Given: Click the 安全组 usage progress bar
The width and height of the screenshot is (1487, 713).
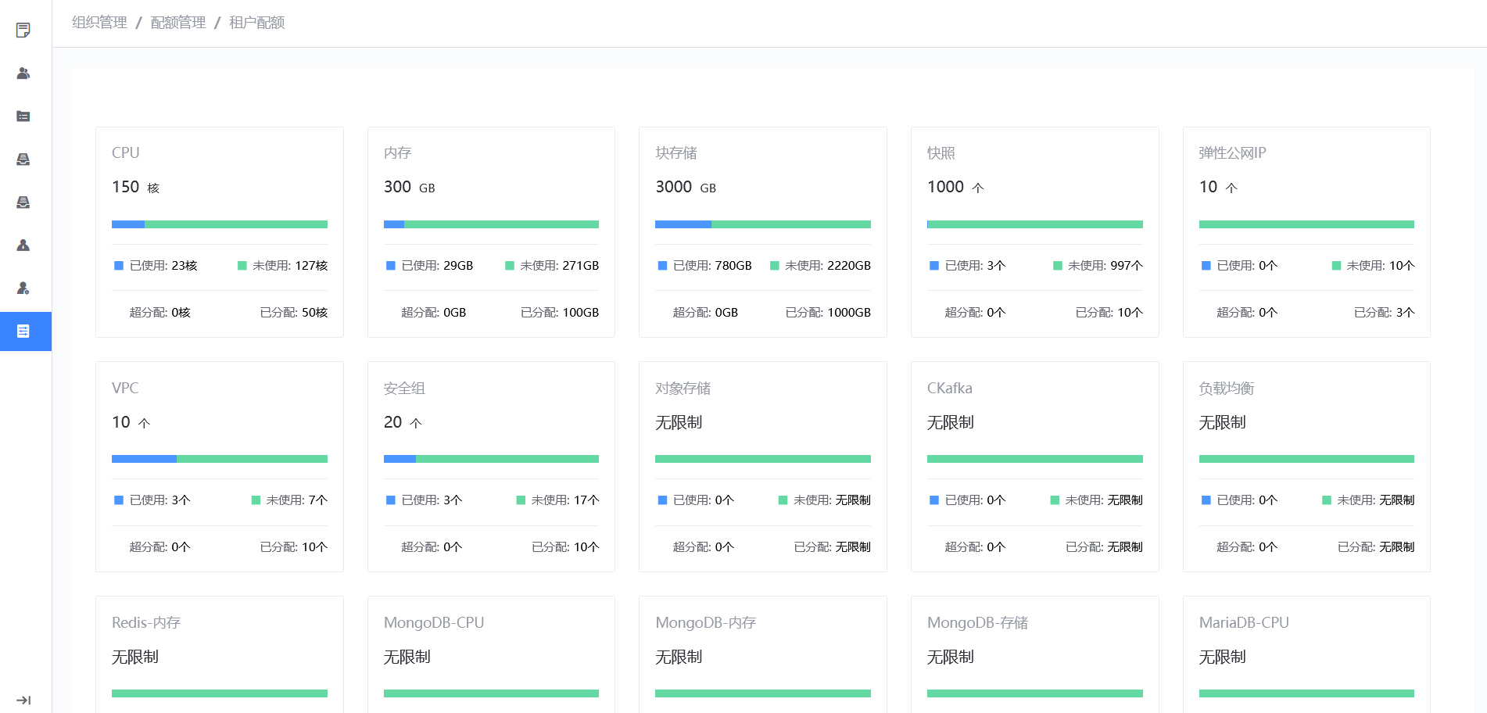Looking at the screenshot, I should [x=491, y=459].
